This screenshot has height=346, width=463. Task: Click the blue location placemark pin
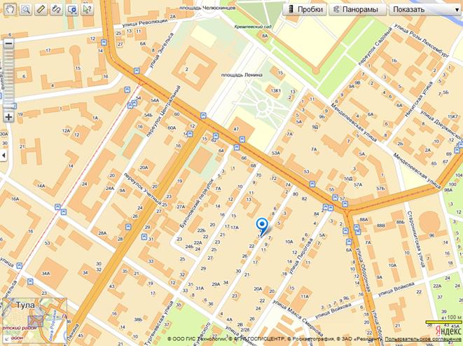pyautogui.click(x=262, y=226)
